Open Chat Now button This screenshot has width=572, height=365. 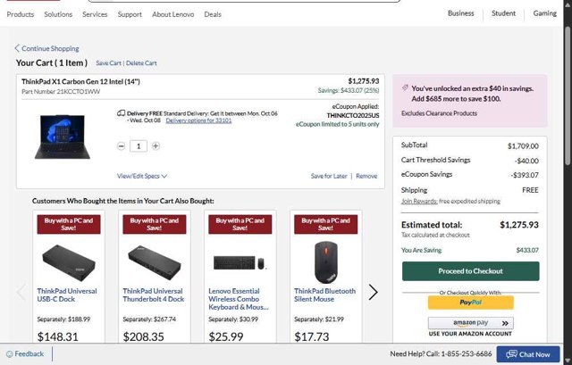tap(528, 354)
